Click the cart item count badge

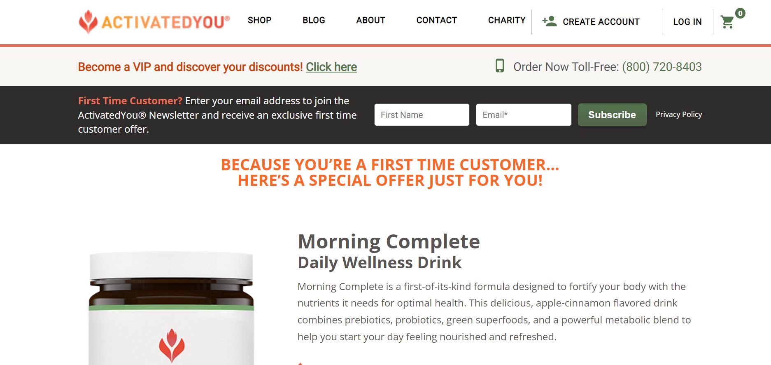pyautogui.click(x=740, y=13)
